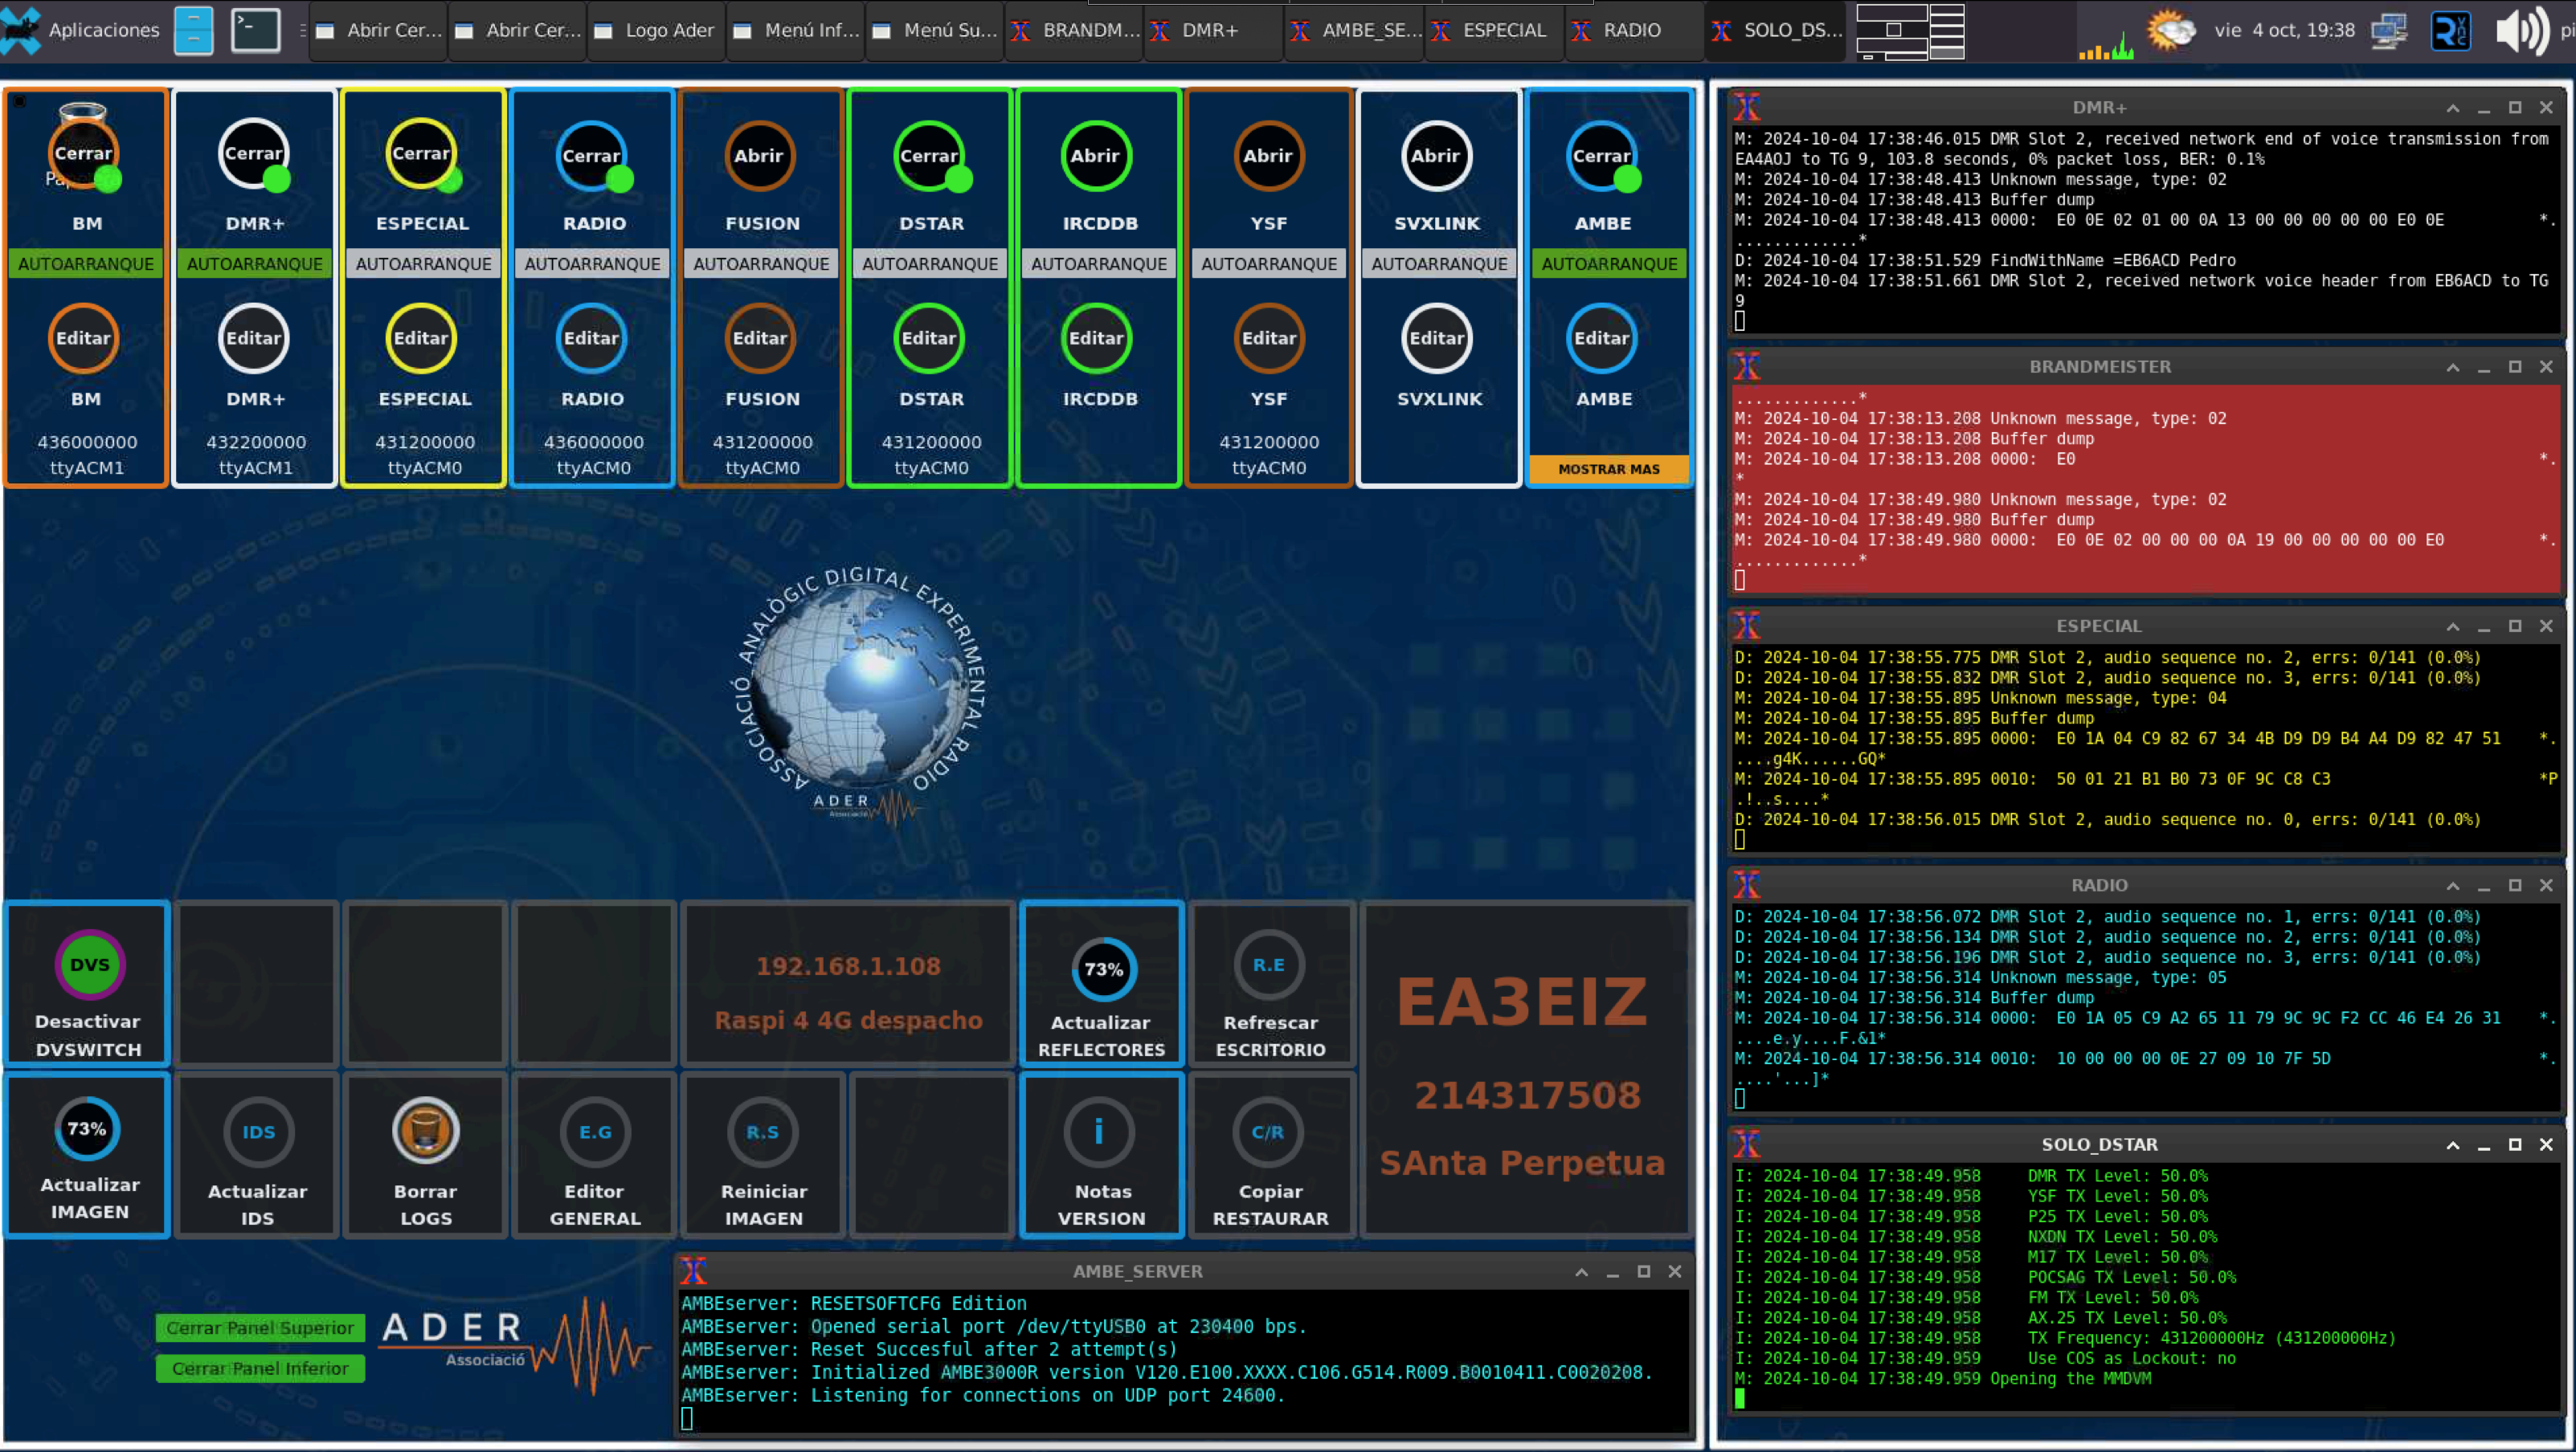Viewport: 2576px width, 1452px height.
Task: Click the Reiniciar IMAGEN icon
Action: pyautogui.click(x=763, y=1132)
